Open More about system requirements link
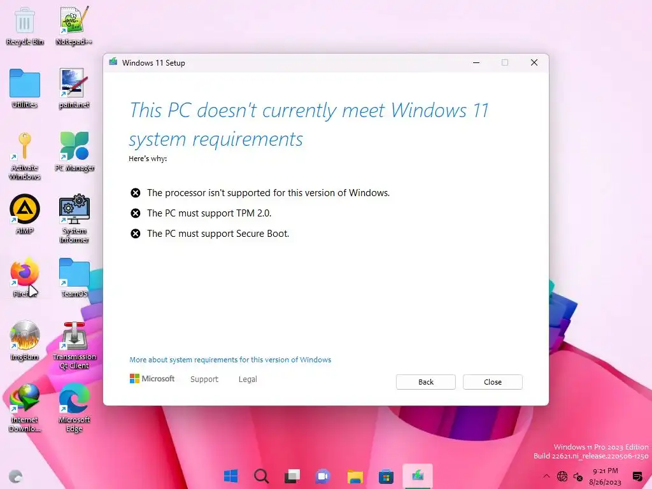This screenshot has width=652, height=489. 230,360
